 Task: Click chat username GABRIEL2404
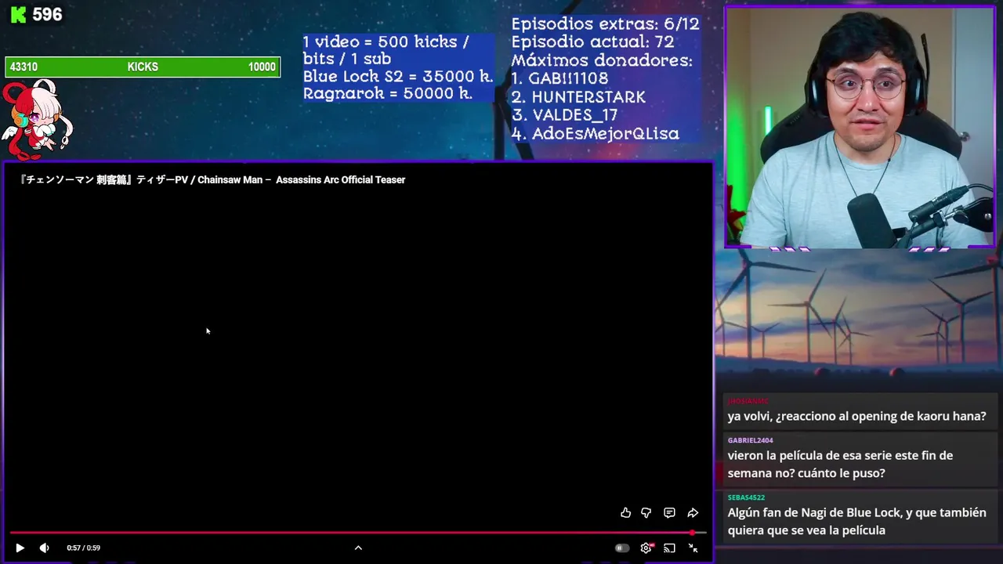750,440
